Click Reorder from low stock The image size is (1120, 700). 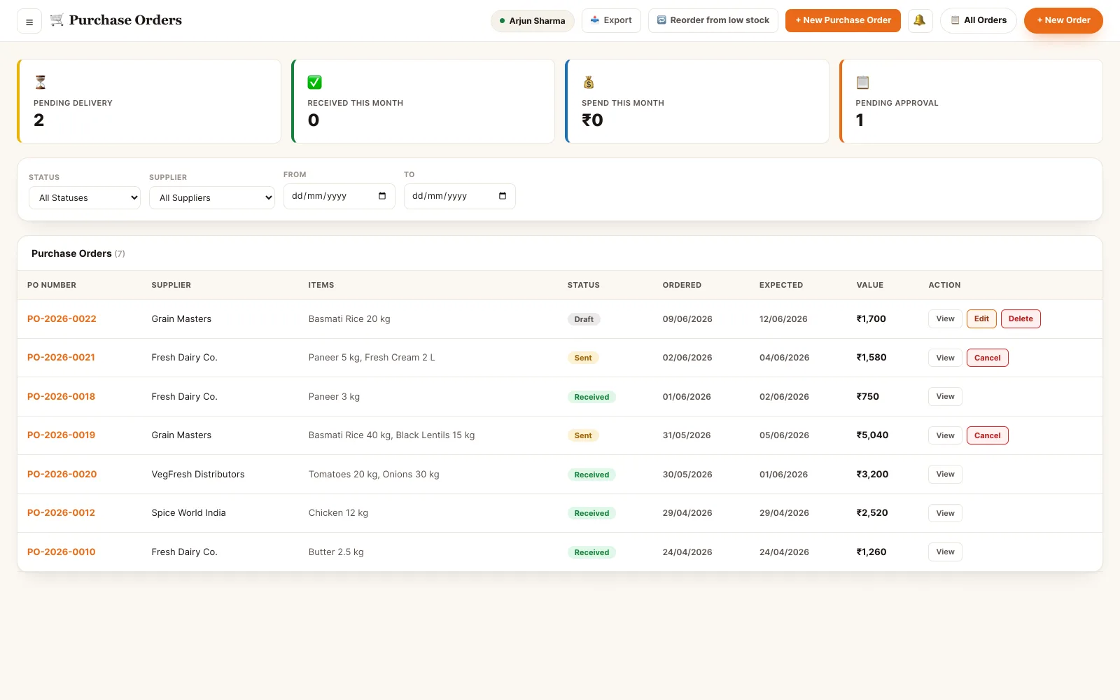pos(713,20)
